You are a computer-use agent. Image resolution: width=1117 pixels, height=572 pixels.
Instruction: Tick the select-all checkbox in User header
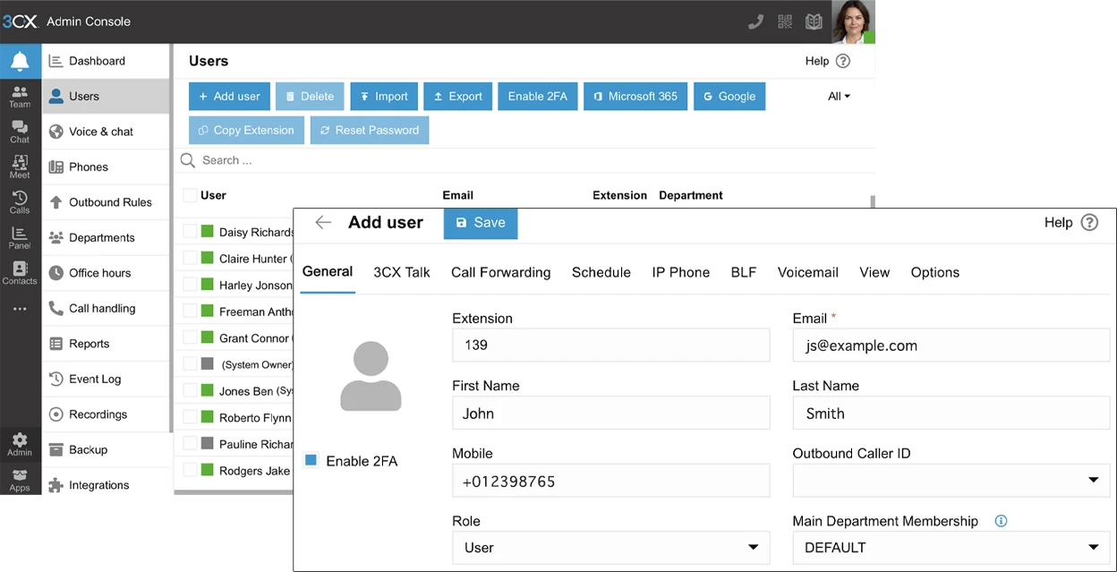pos(190,195)
